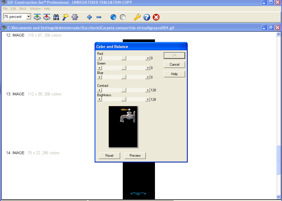Click the blue minus delete icon
Image resolution: width=282 pixels, height=201 pixels.
click(x=99, y=17)
